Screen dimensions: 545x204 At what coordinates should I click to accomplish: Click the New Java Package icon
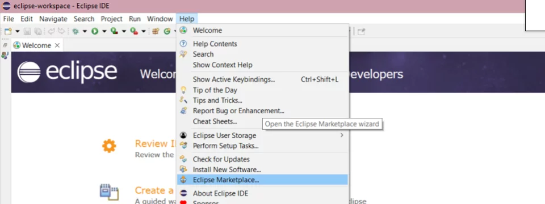point(156,32)
